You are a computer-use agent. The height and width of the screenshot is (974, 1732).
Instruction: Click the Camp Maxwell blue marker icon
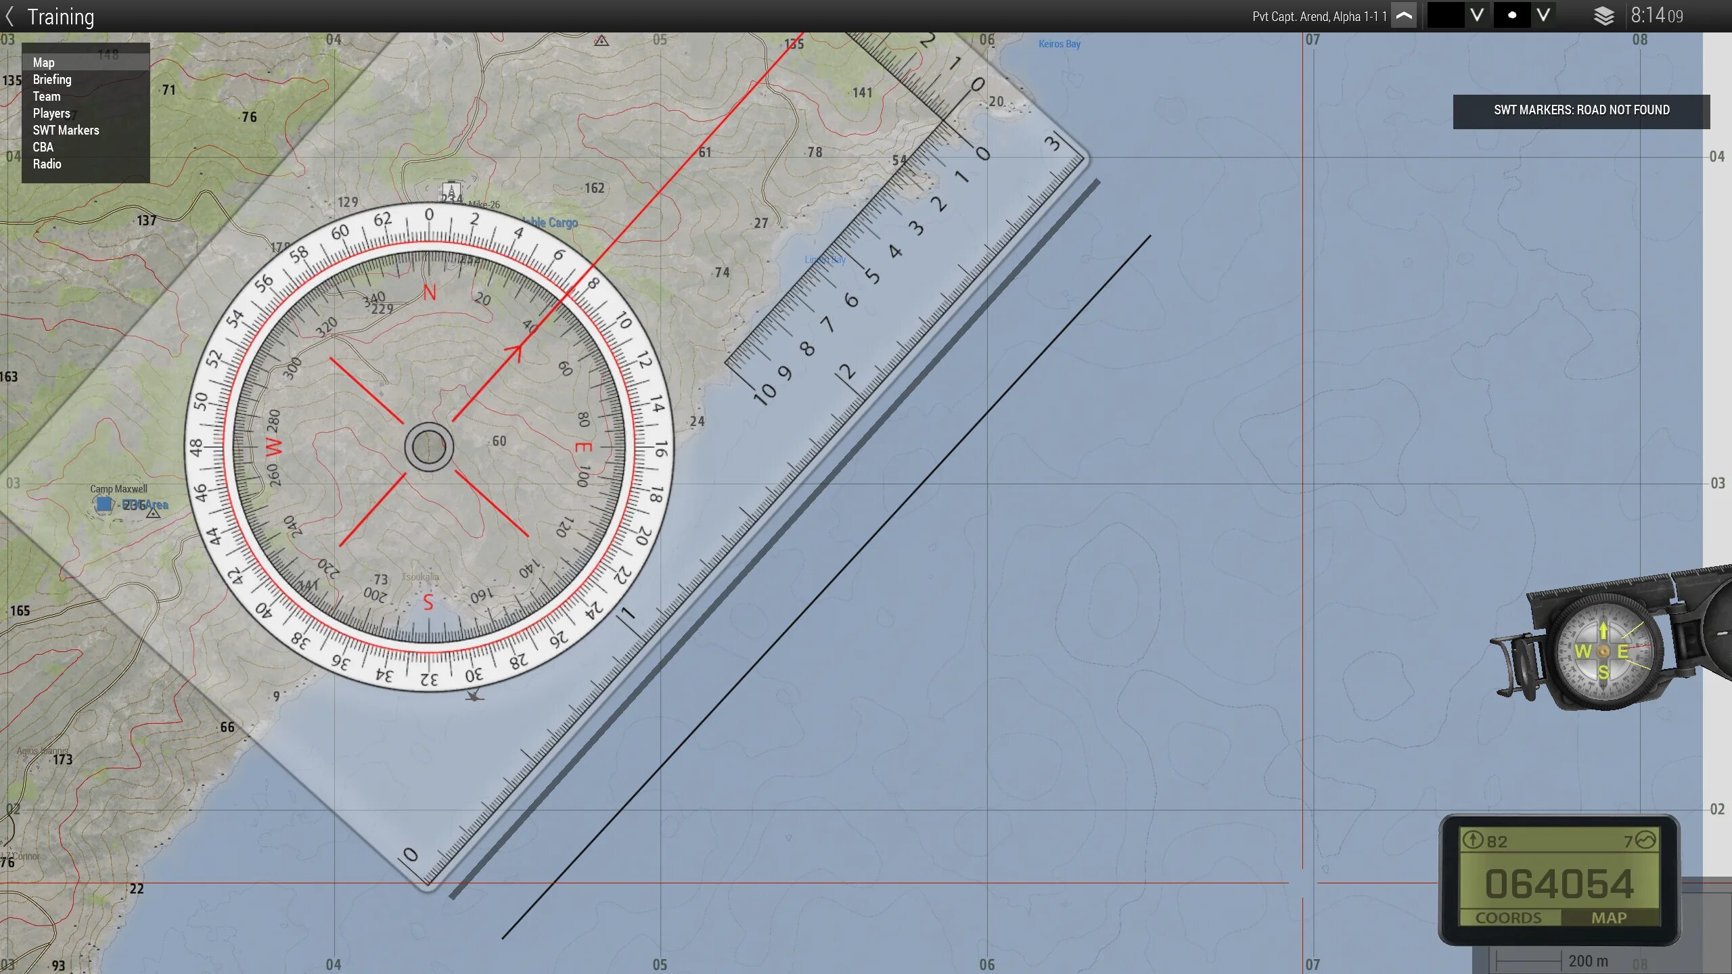pos(104,504)
